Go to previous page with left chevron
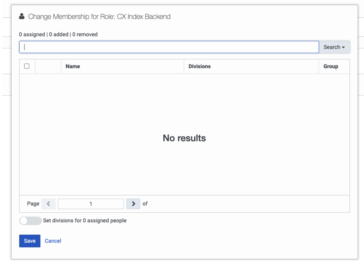Screen dimensions: 364x261 pos(48,204)
